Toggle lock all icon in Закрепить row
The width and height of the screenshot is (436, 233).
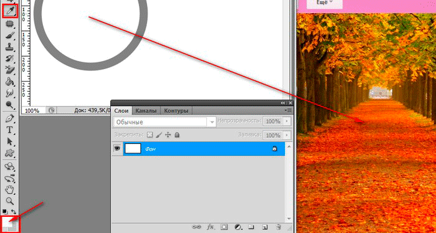pos(177,135)
